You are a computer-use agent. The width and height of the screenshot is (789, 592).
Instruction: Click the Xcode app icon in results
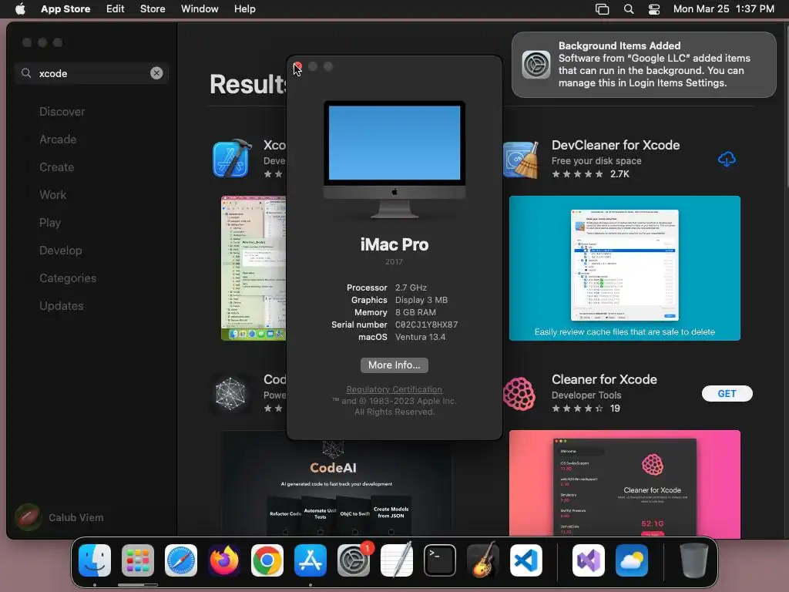(x=231, y=159)
